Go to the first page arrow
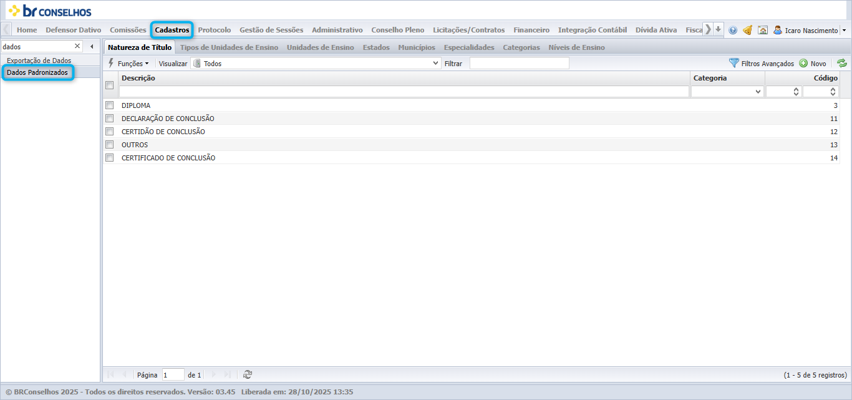Screen dimensions: 852x400 [x=111, y=374]
